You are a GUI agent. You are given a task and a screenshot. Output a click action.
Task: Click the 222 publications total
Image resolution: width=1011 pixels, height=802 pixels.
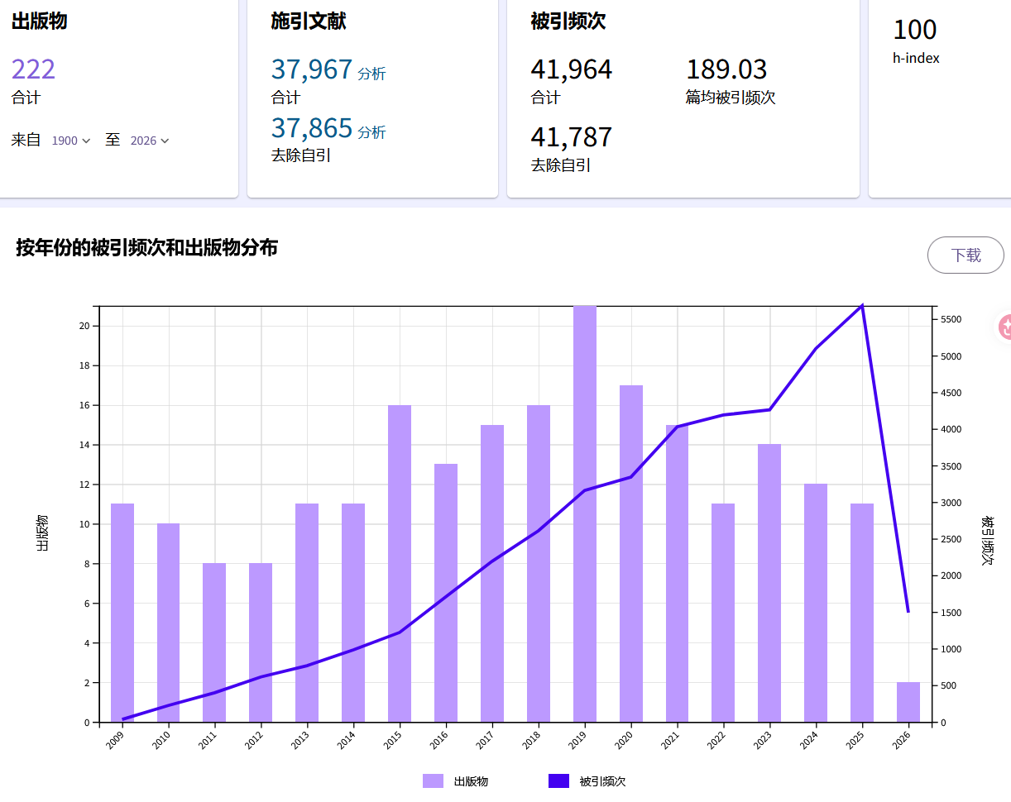33,69
